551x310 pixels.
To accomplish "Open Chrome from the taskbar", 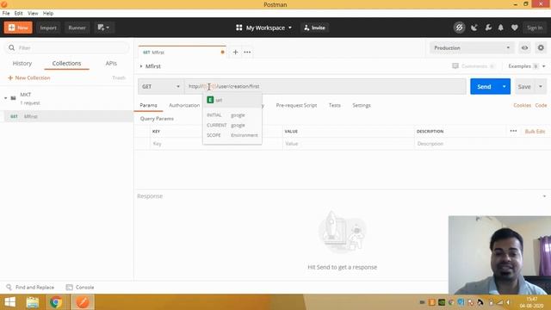I will (x=55, y=302).
